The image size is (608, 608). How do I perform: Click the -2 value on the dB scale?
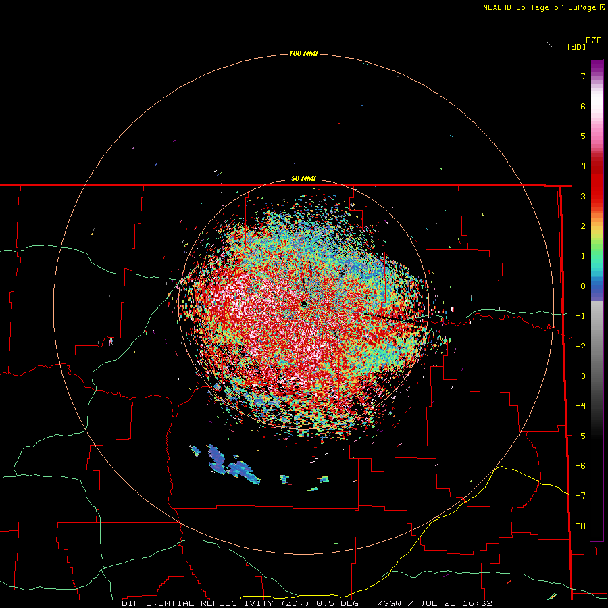click(x=580, y=347)
